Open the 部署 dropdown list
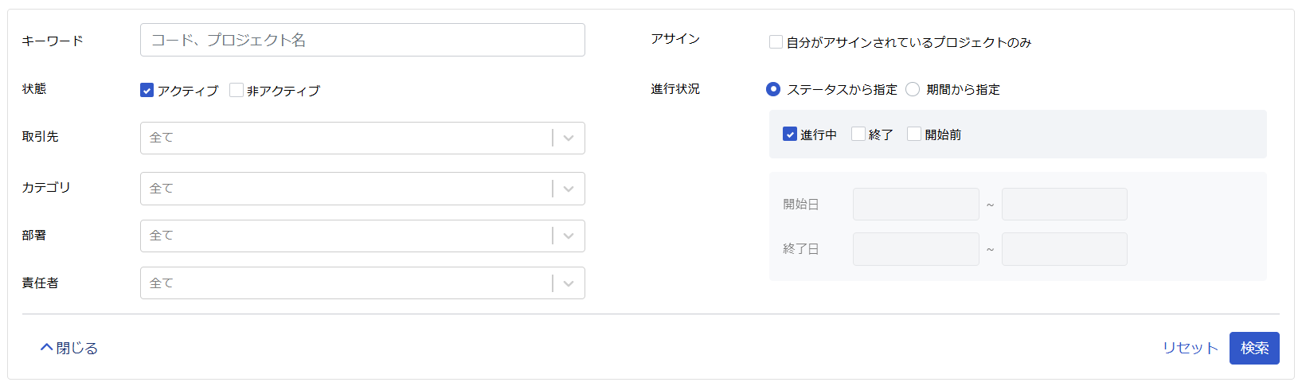Viewport: 1302px width, 390px height. point(362,236)
